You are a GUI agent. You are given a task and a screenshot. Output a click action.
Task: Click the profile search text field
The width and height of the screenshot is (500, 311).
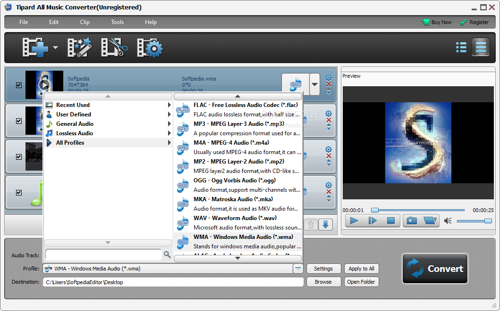(x=103, y=254)
